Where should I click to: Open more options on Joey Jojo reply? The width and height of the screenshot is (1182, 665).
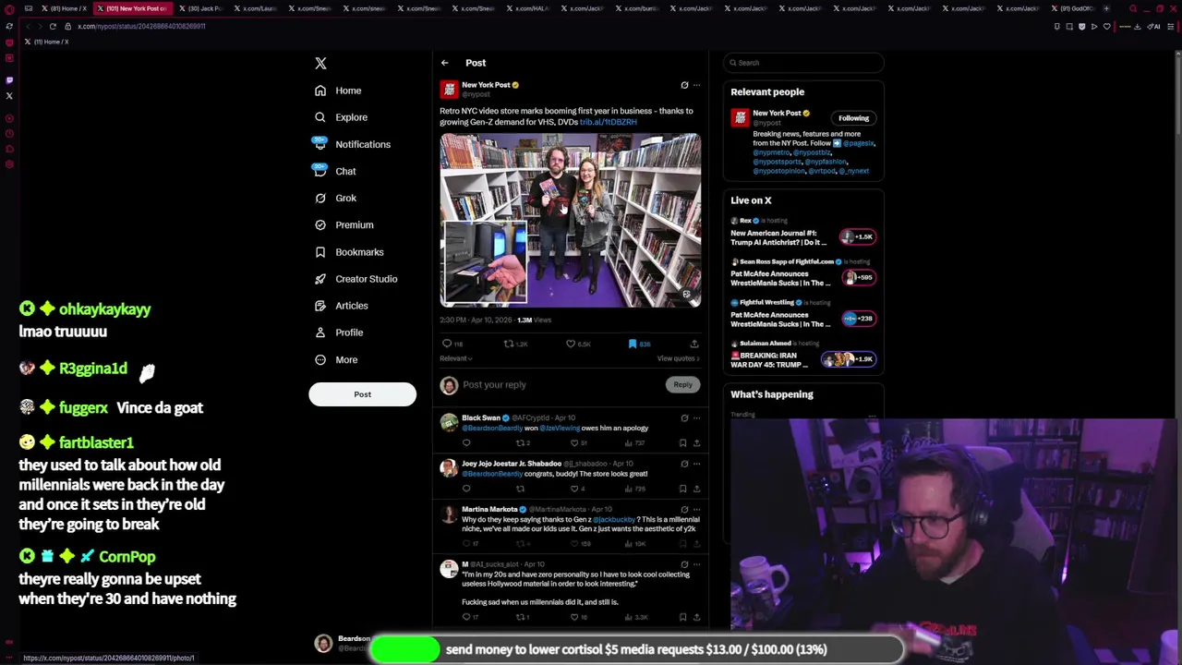coord(696,464)
